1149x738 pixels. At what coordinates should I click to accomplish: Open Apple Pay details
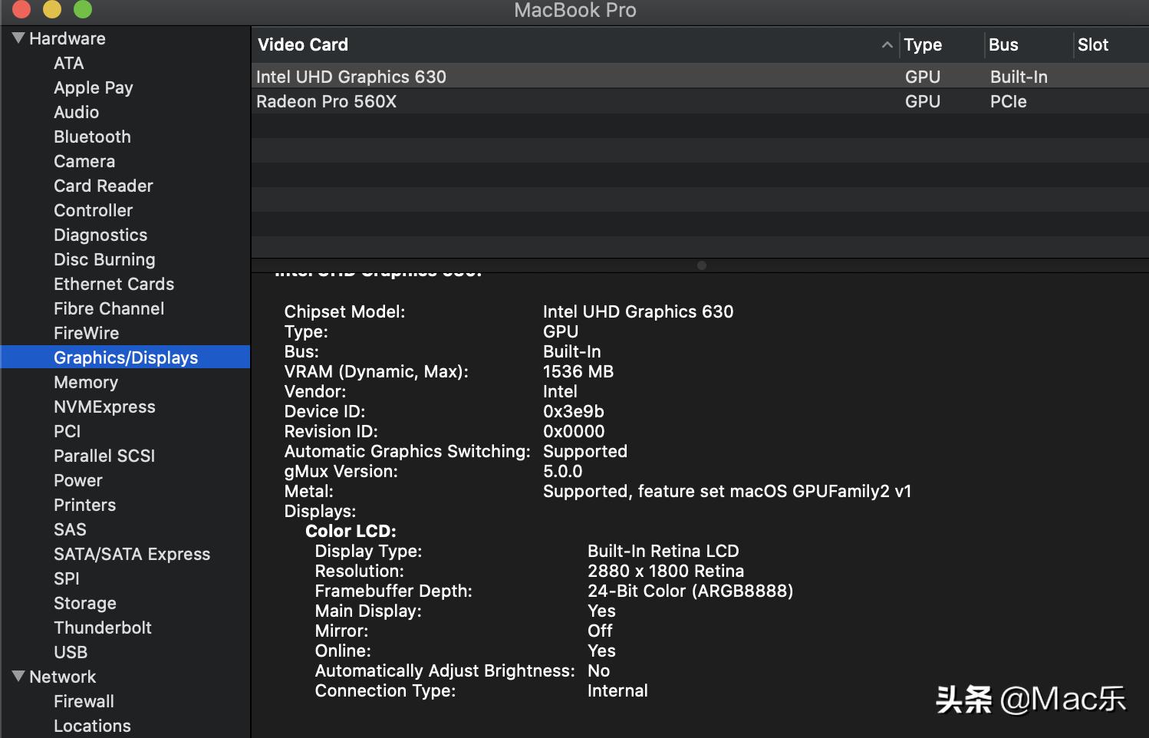pyautogui.click(x=94, y=87)
